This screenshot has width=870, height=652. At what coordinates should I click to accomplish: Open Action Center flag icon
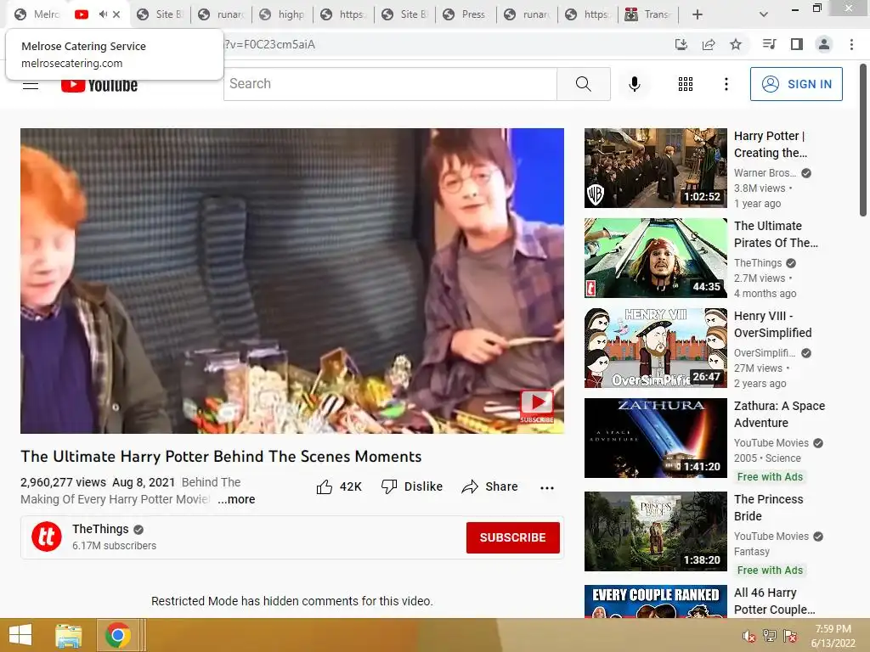pos(790,635)
